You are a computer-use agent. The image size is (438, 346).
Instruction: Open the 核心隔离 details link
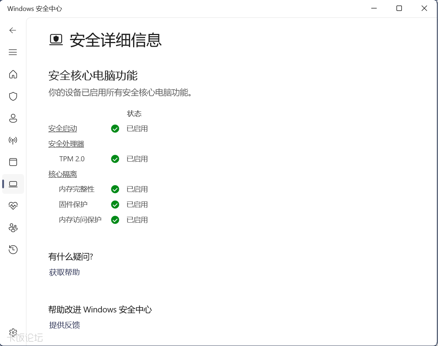point(62,174)
